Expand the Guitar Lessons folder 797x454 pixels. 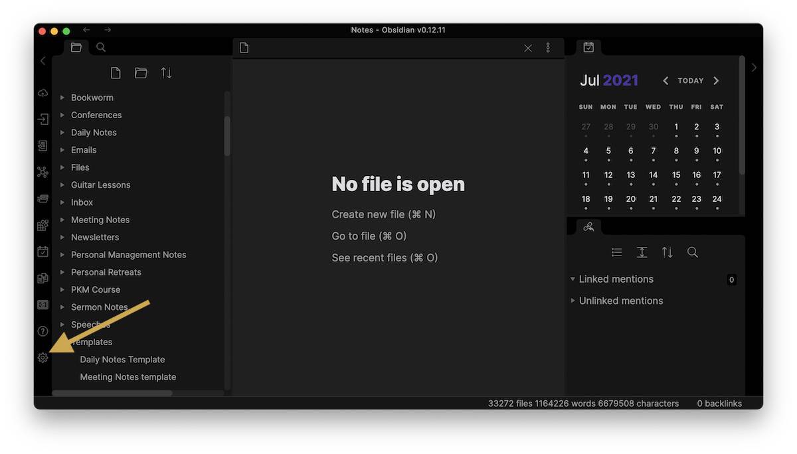click(x=62, y=185)
